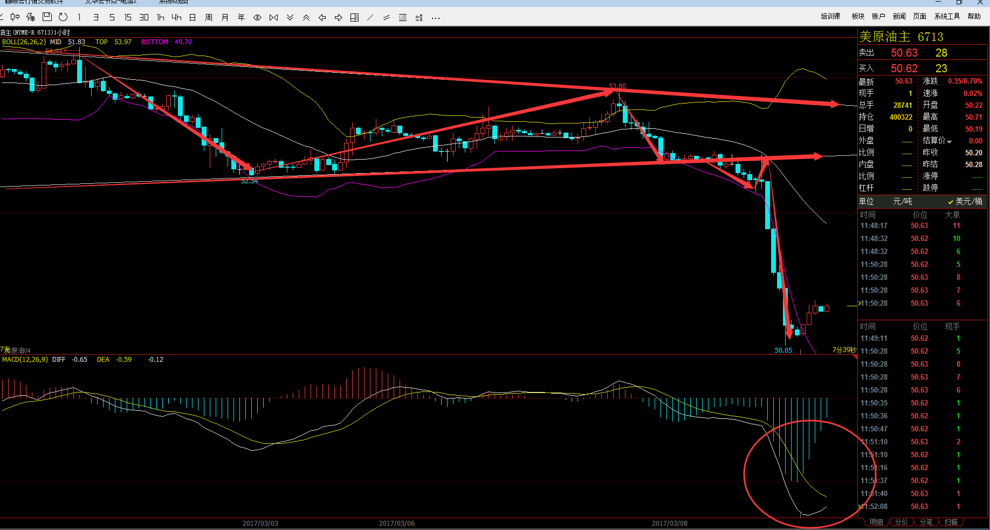Select 美元/桶 unit option
990x530 pixels.
965,201
